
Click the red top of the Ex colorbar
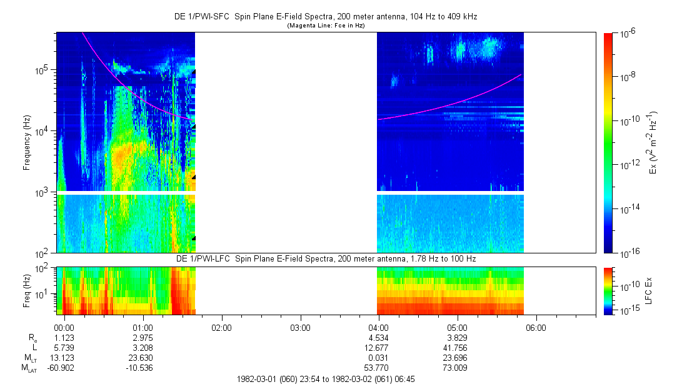point(608,36)
